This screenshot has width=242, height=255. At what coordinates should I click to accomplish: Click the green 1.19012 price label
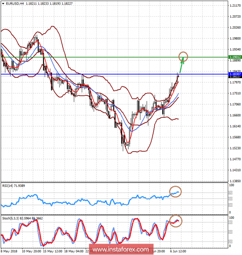coord(235,57)
